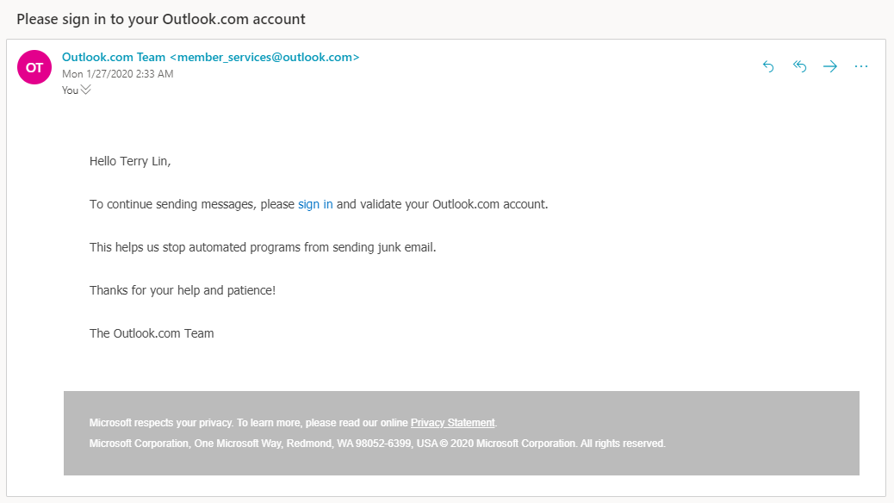Click the "Hello Terry Lin," greeting
The height and width of the screenshot is (503, 894).
tap(130, 161)
